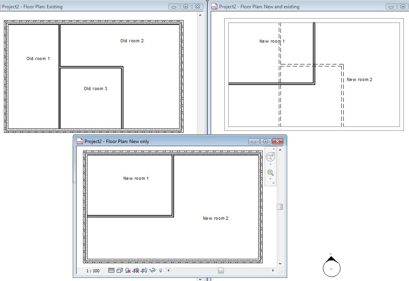Viewport: 409px width, 281px height.
Task: Minimize the New and existing floor plan window
Action: click(391, 6)
